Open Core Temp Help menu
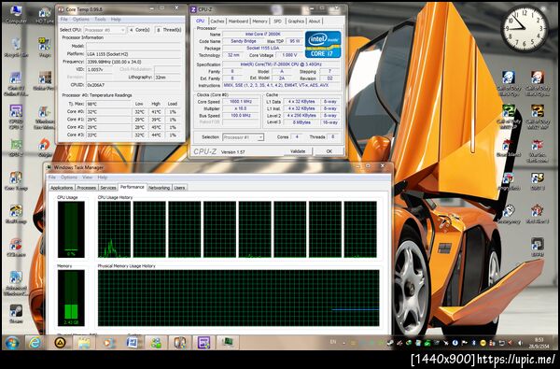Viewport: 560px width, 369px height. [x=116, y=20]
